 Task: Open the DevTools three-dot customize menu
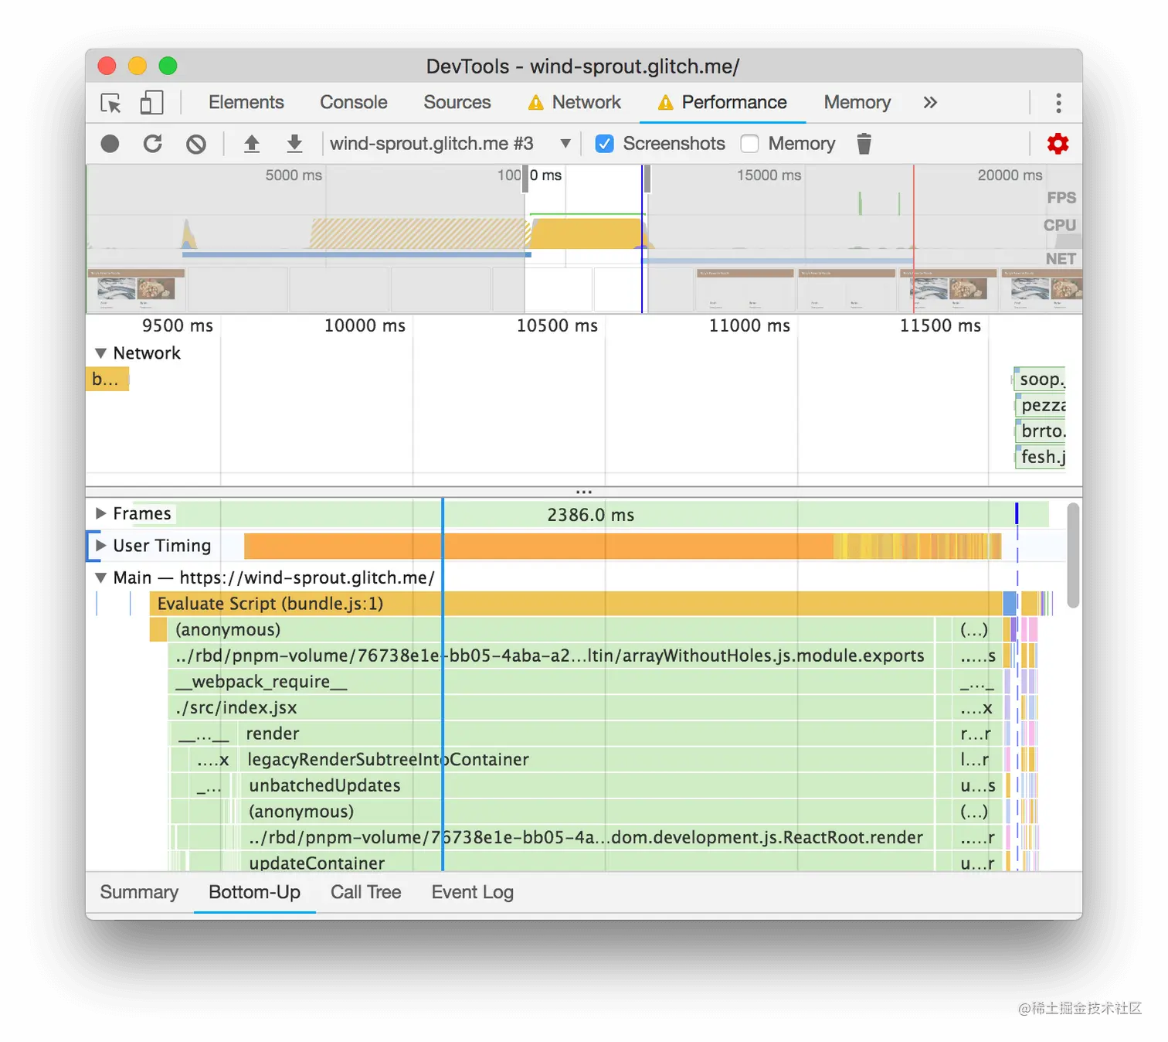(x=1058, y=103)
